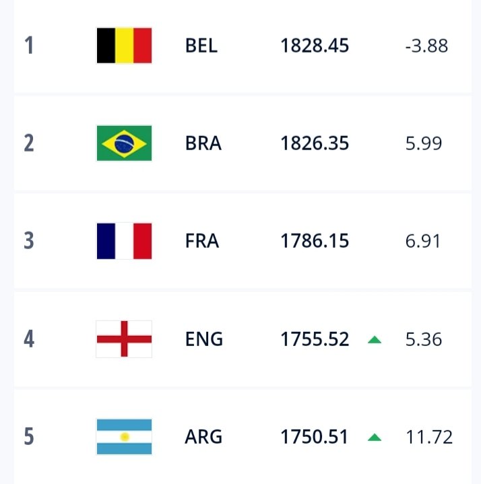Click the Belgium flag icon
Screen dimensions: 481x484
click(x=124, y=46)
